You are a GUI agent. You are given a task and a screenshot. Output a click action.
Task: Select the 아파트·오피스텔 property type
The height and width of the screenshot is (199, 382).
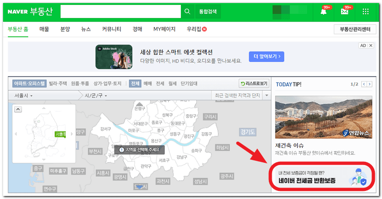pos(30,84)
